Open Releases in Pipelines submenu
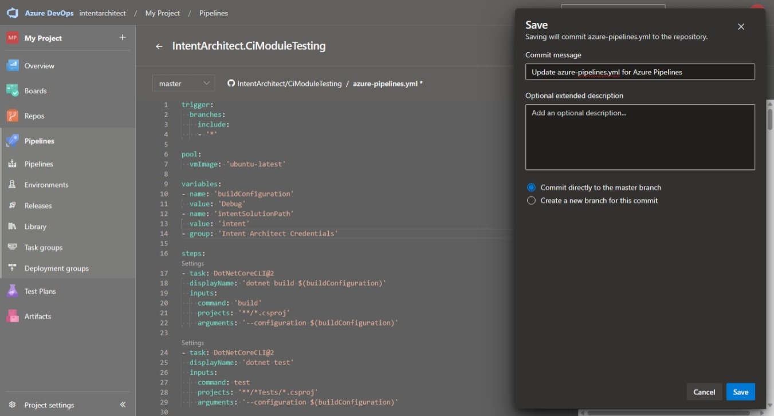774x416 pixels. (38, 206)
